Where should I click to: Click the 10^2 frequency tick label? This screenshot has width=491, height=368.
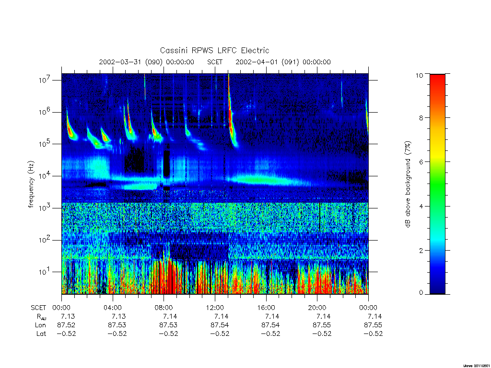[x=45, y=240]
